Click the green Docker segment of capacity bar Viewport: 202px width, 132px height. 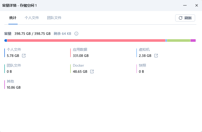(179, 40)
